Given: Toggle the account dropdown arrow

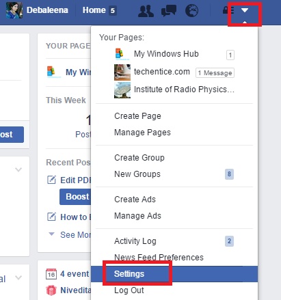Looking at the screenshot, I should tap(245, 10).
